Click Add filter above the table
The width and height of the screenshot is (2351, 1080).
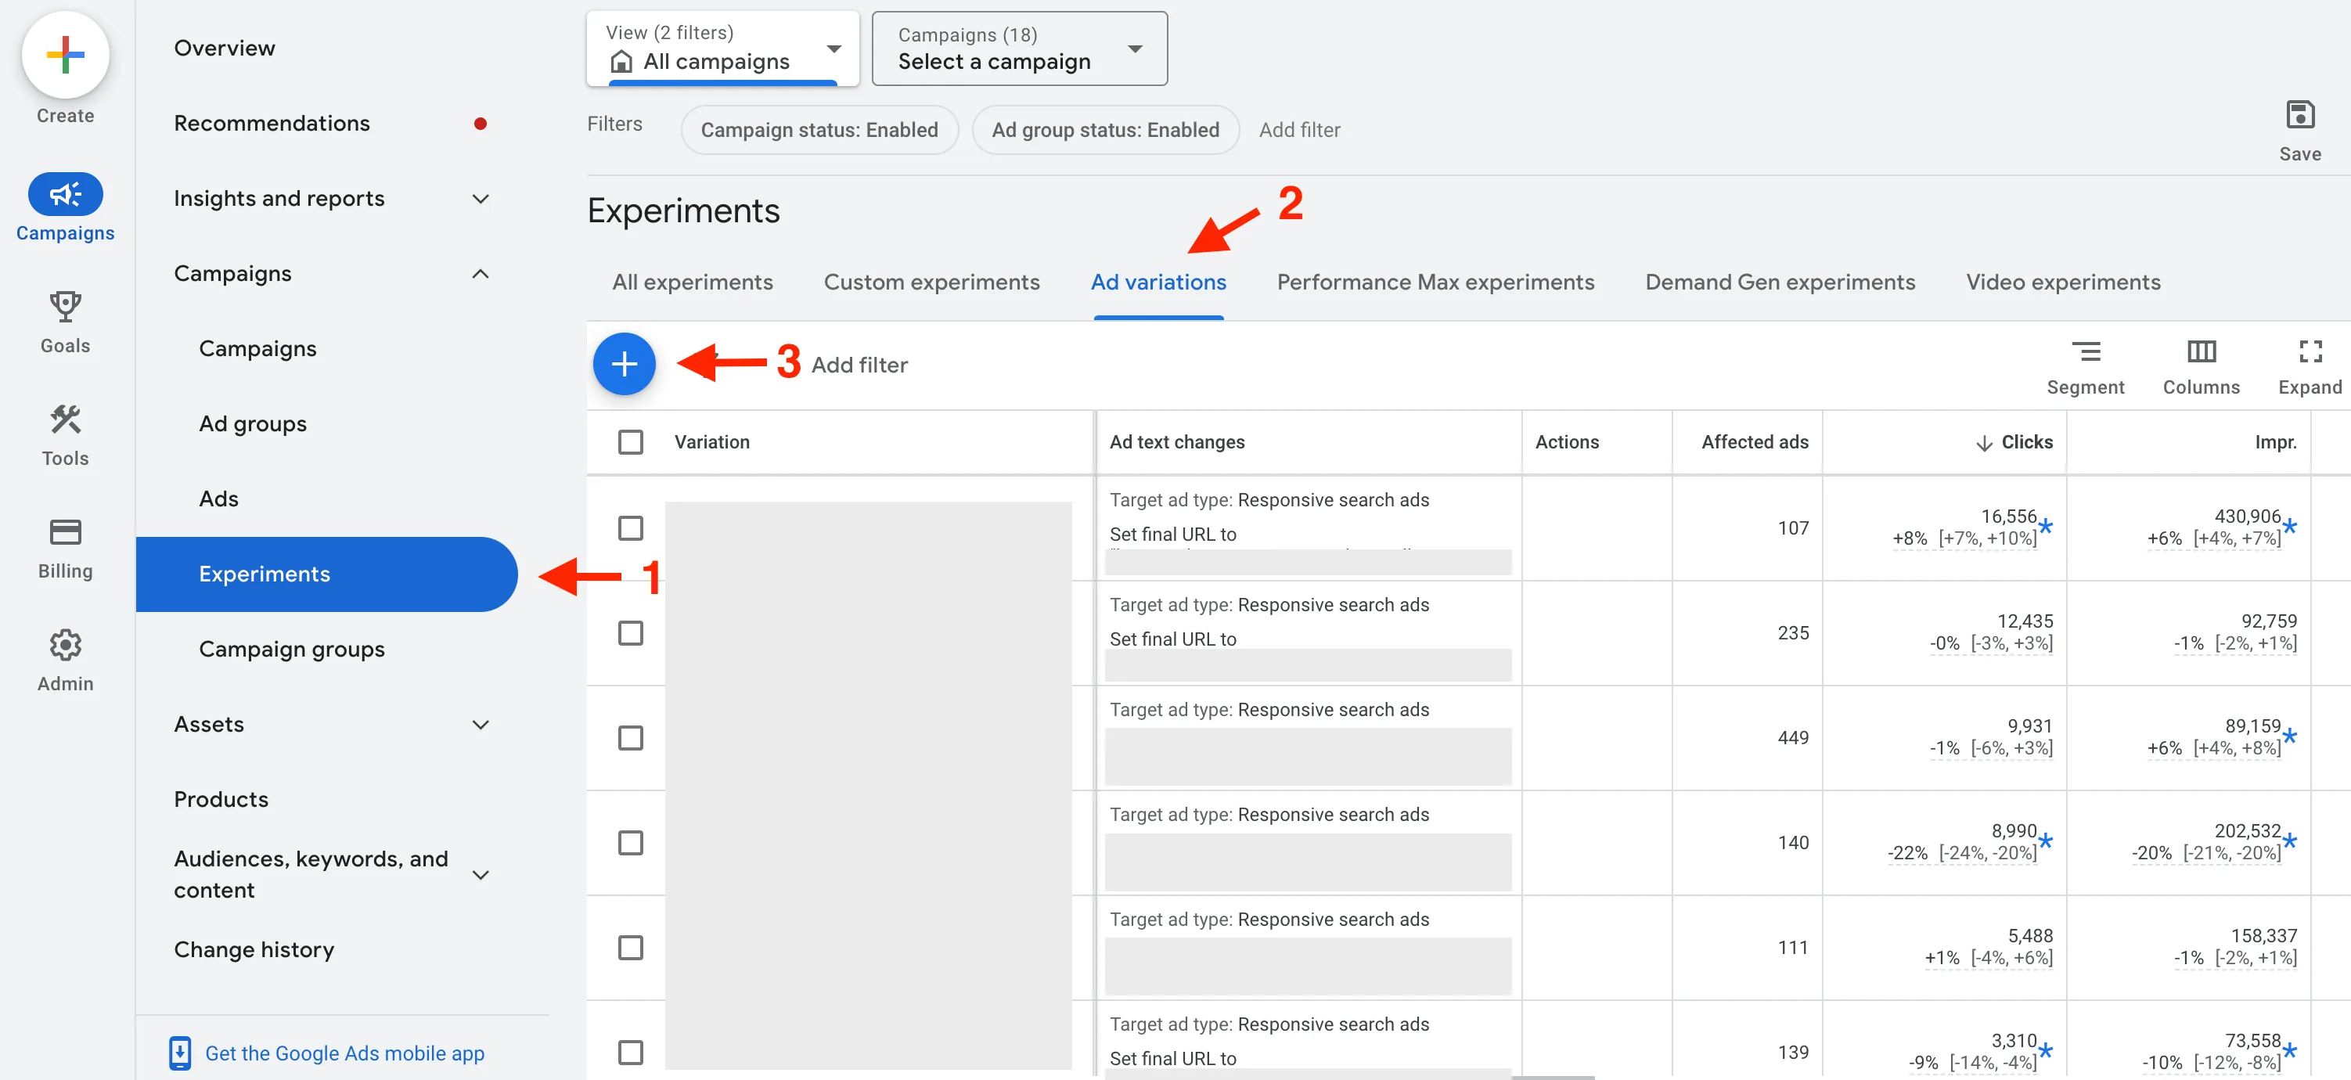click(859, 365)
